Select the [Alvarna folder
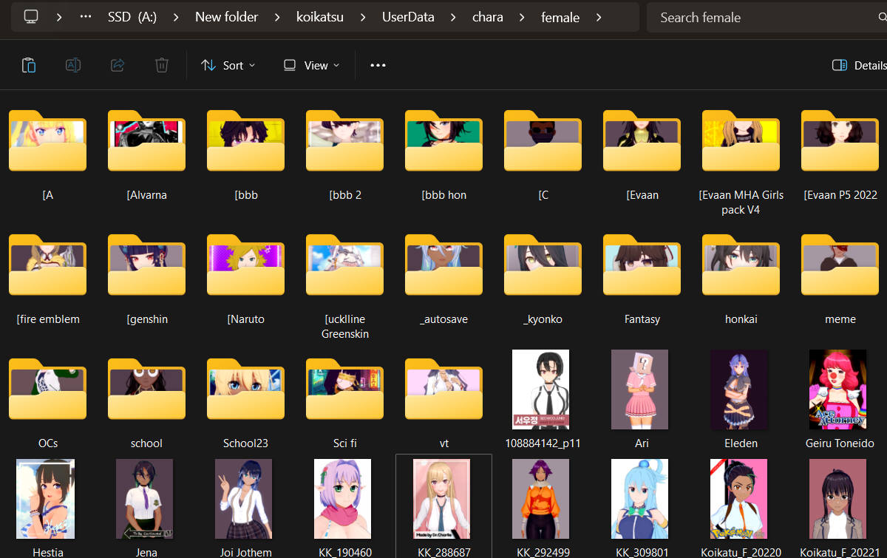Screen dimensions: 887x558 (x=147, y=157)
